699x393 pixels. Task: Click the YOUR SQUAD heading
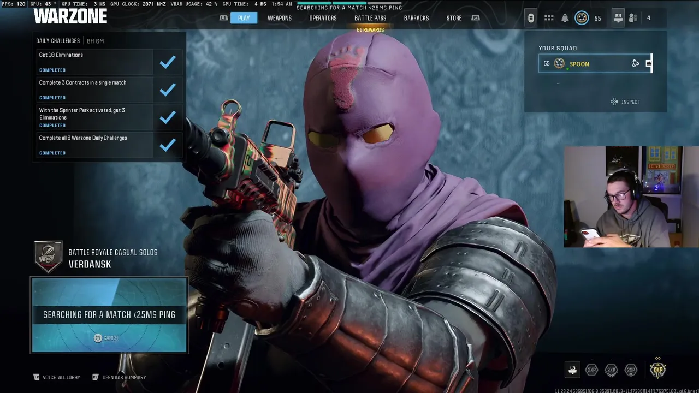pyautogui.click(x=558, y=48)
